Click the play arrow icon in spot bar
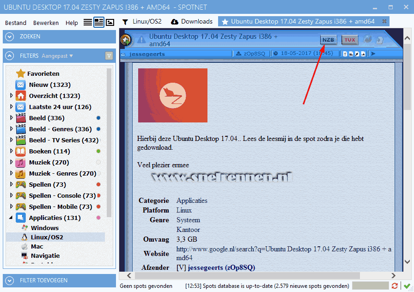Image resolution: width=414 pixels, height=292 pixels. 373,54
